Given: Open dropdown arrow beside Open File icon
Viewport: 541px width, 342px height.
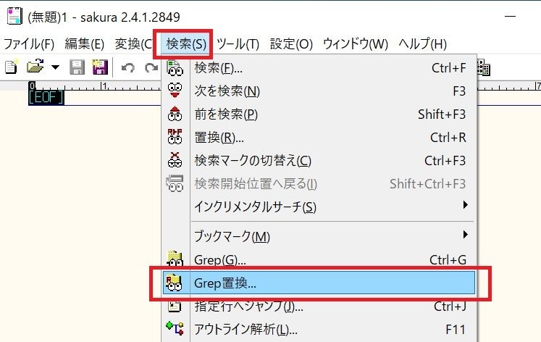Looking at the screenshot, I should (x=55, y=68).
